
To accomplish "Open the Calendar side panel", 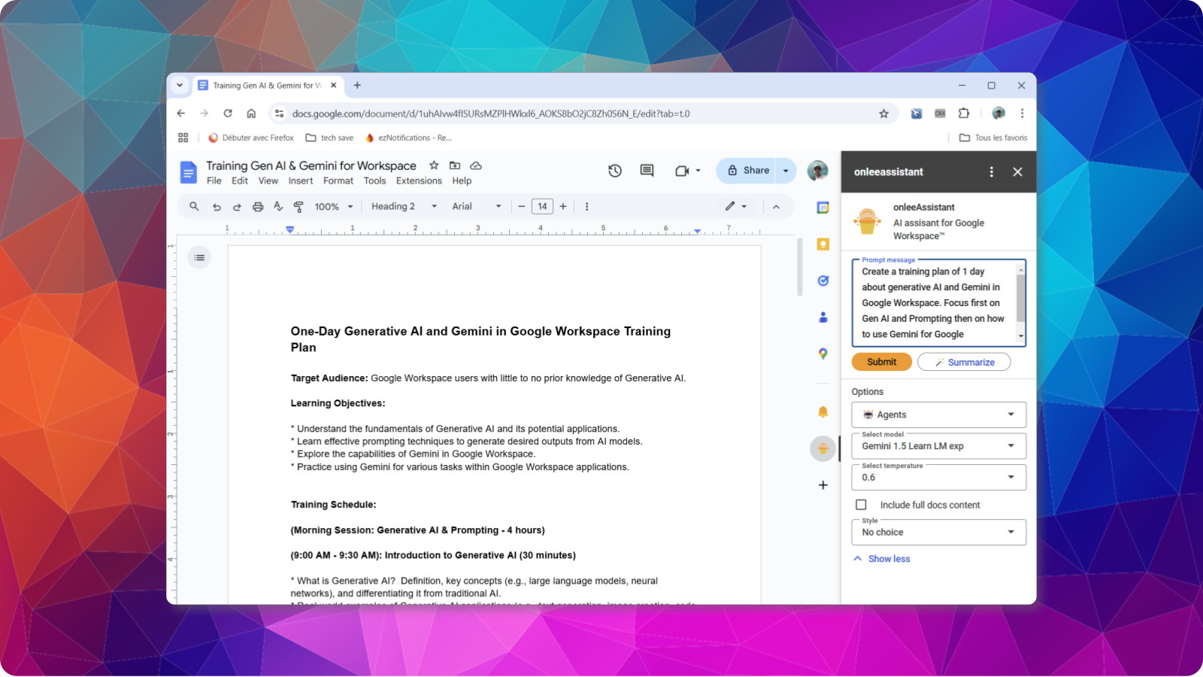I will [x=823, y=208].
